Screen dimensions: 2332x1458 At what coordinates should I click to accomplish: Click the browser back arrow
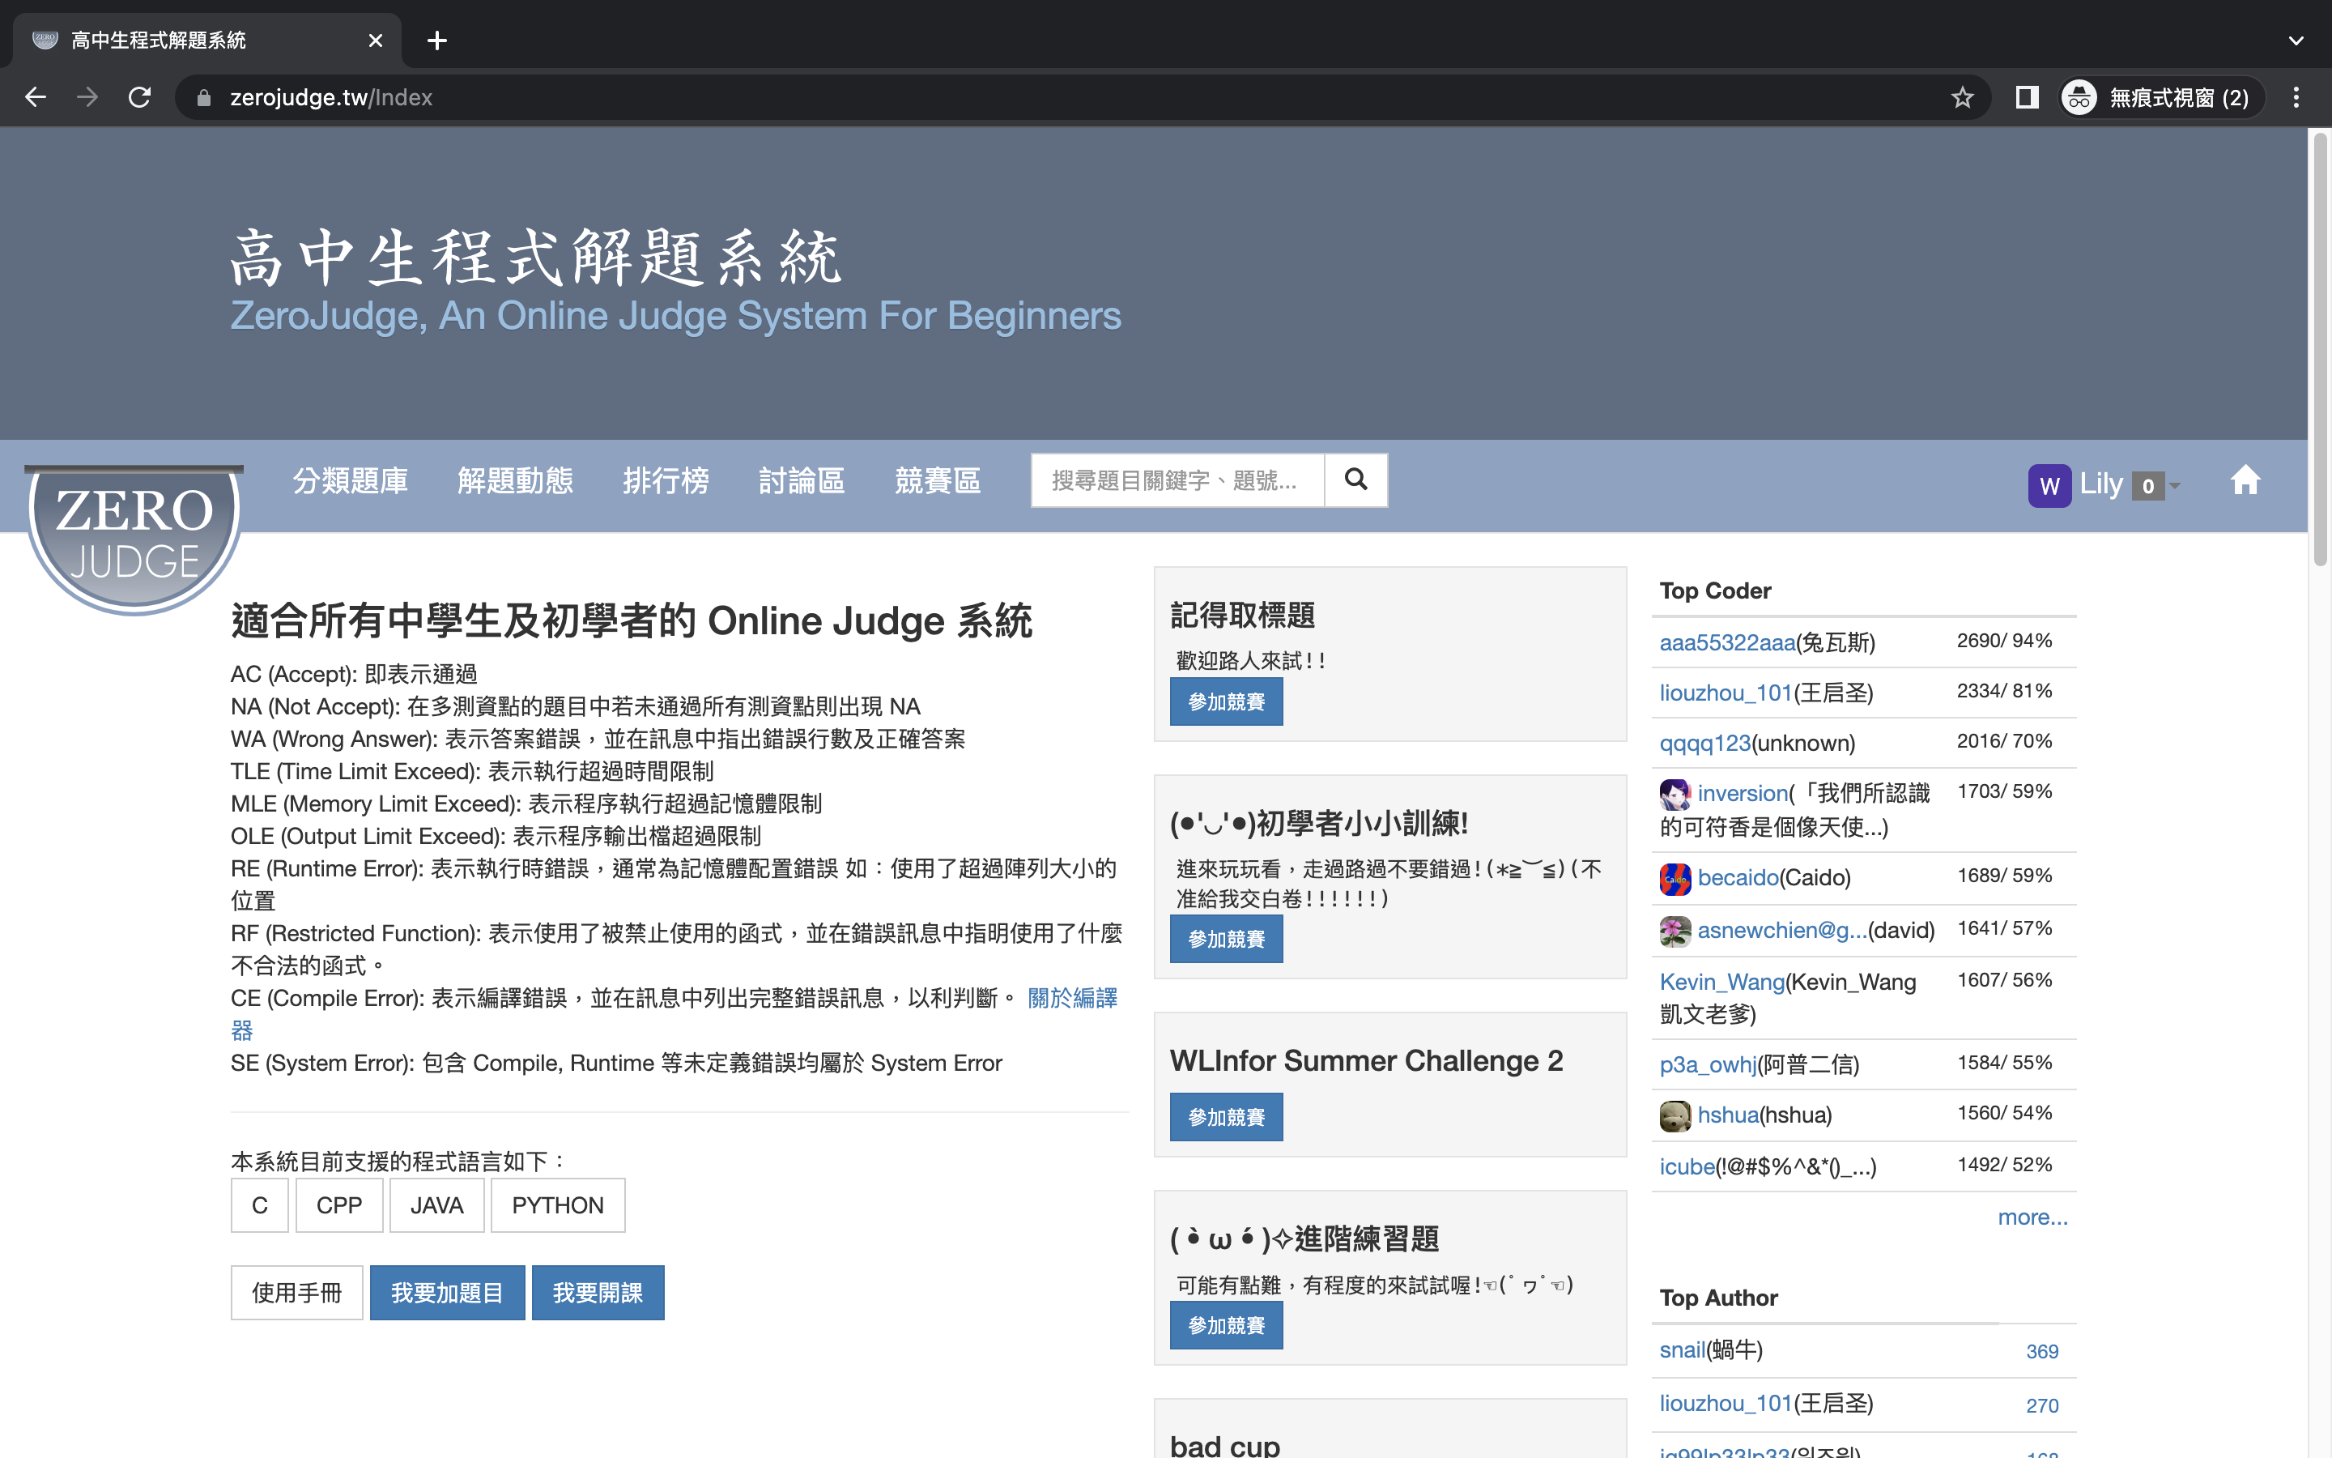36,97
